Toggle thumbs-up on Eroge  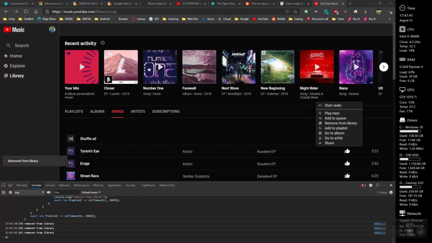click(347, 163)
